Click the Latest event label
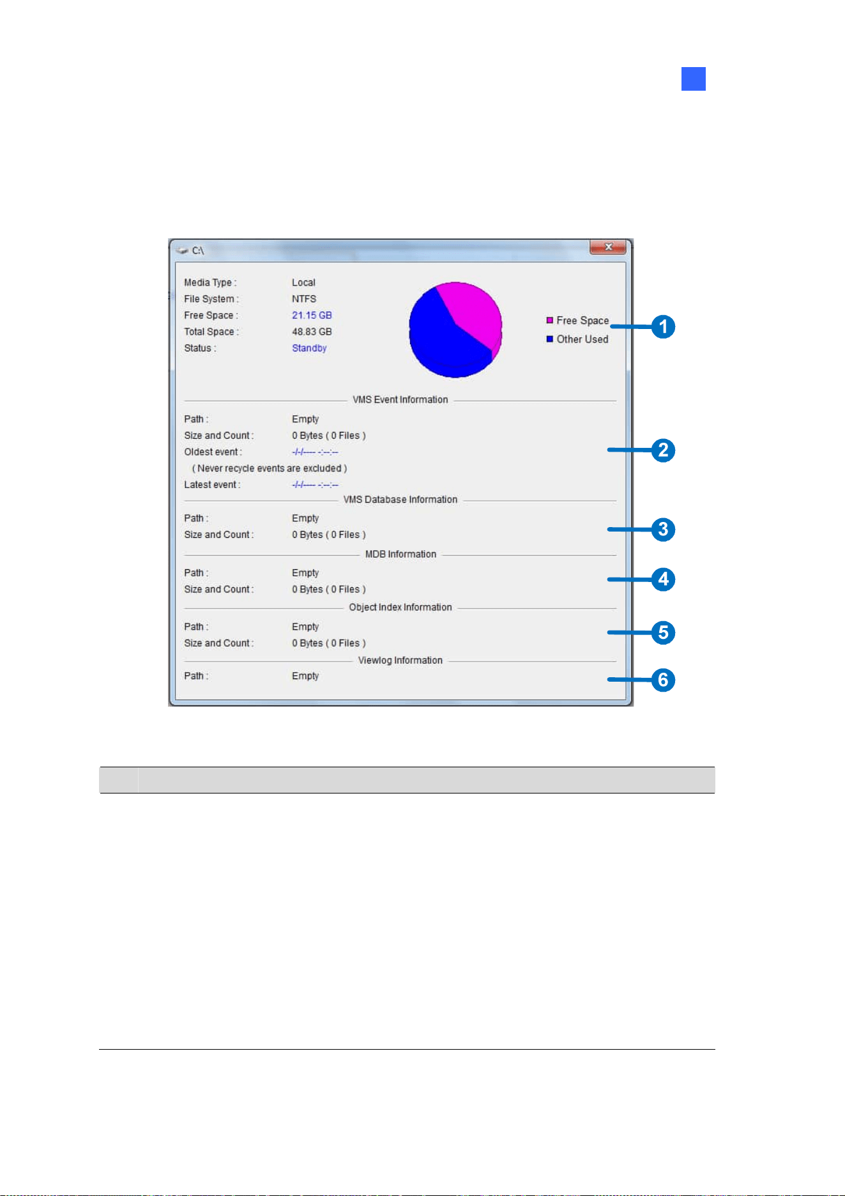Screen dimensions: 845x1196 [212, 485]
